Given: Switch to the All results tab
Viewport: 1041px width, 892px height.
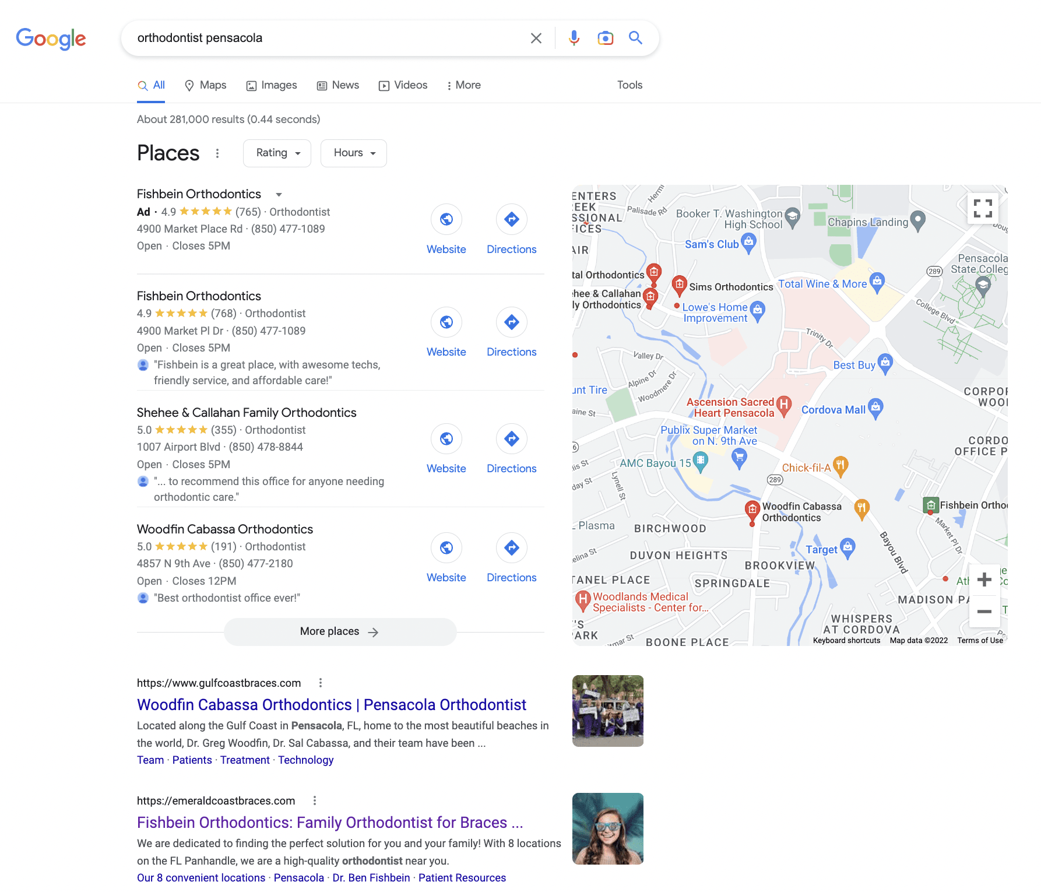Looking at the screenshot, I should point(151,85).
